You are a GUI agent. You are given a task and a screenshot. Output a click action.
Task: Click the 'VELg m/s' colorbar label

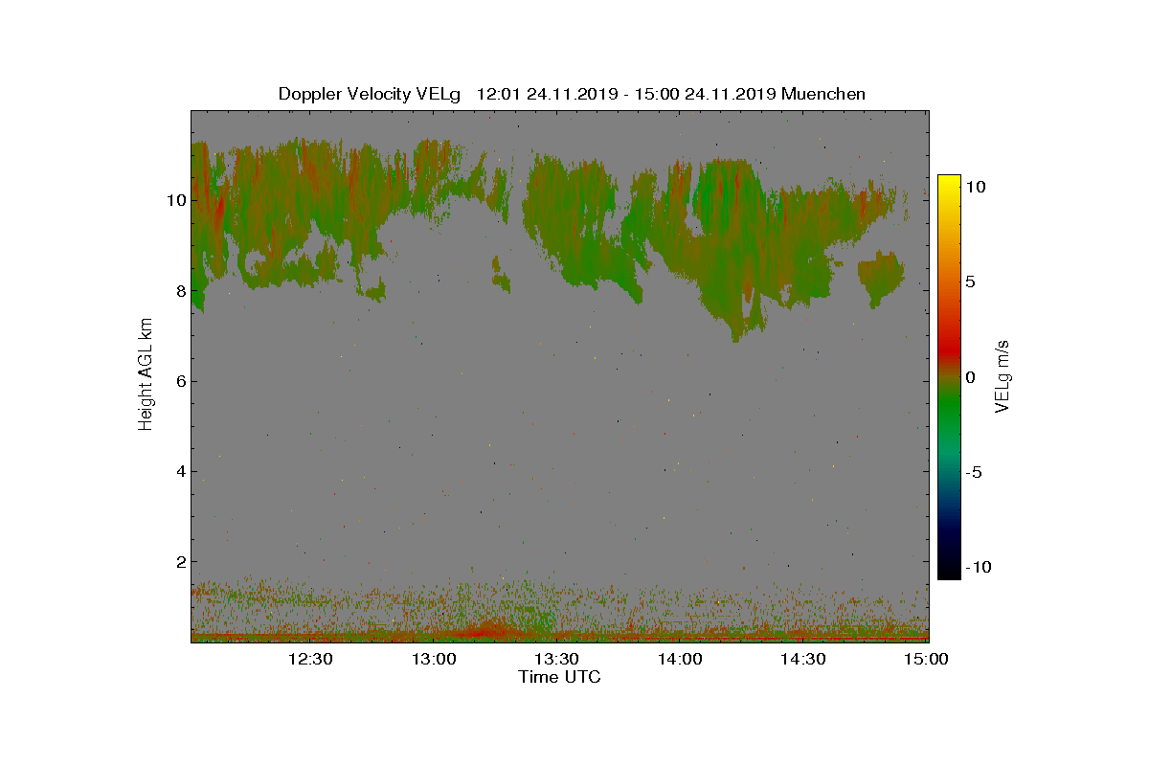(1003, 375)
